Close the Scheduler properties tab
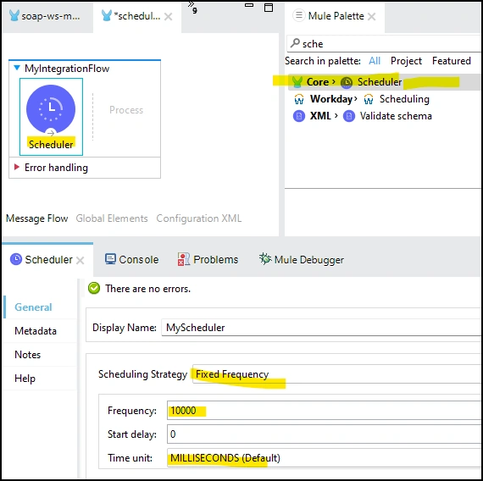Viewport: 483px width, 481px height. (80, 261)
